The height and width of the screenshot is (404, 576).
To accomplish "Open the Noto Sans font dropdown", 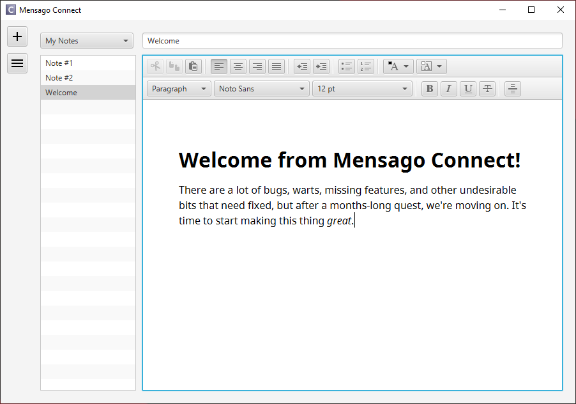I will tap(262, 89).
